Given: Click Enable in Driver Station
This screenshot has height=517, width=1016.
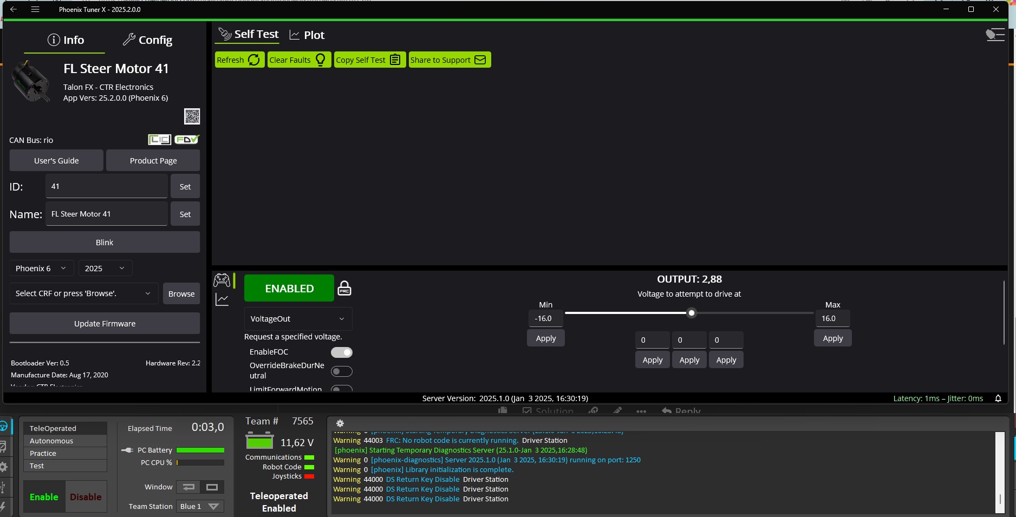Looking at the screenshot, I should tap(44, 496).
